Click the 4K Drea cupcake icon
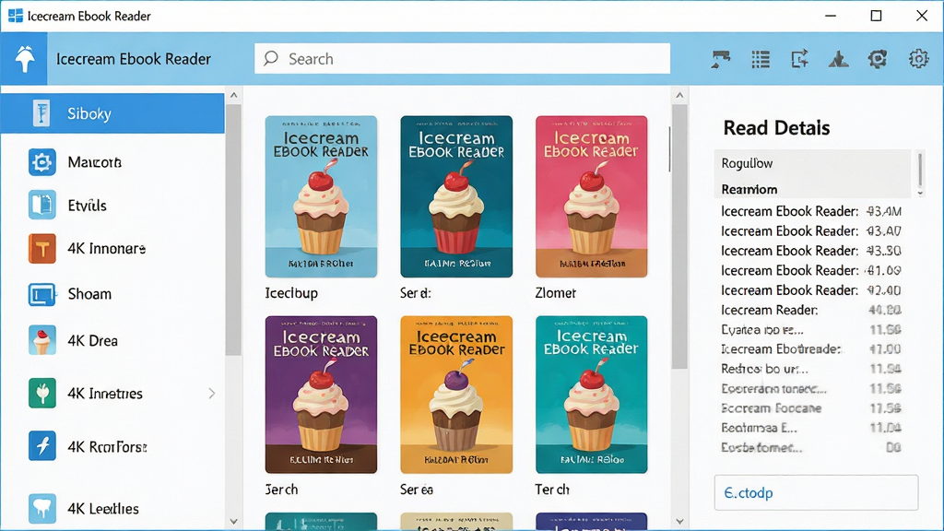The image size is (944, 531). (x=42, y=340)
